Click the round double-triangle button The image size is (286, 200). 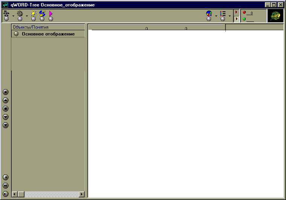coord(6,186)
